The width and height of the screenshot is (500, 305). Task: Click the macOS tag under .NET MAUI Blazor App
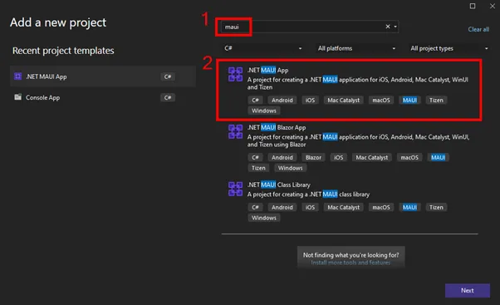[409, 157]
